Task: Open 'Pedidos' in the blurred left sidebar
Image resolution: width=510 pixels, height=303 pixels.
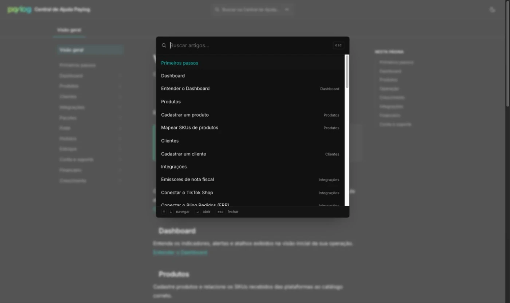Action: coord(68,139)
